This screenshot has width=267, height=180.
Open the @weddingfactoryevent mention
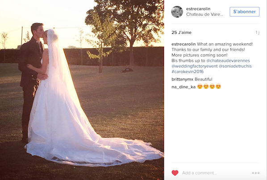[195, 66]
